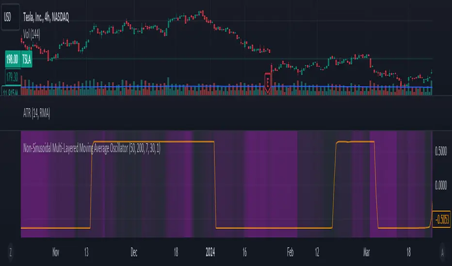Click the 179.30 price label
Screen dimensions: 452x266
(x=12, y=75)
